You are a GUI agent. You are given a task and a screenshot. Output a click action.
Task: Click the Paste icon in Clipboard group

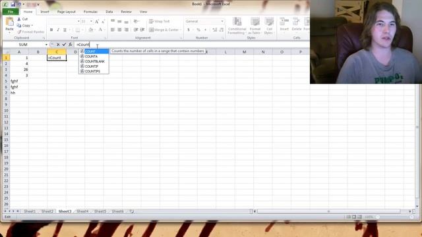[x=9, y=22]
